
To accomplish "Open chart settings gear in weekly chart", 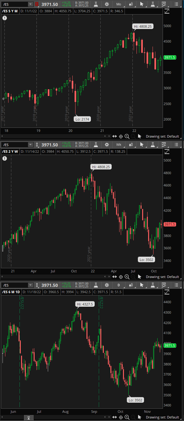I will click(x=107, y=145).
